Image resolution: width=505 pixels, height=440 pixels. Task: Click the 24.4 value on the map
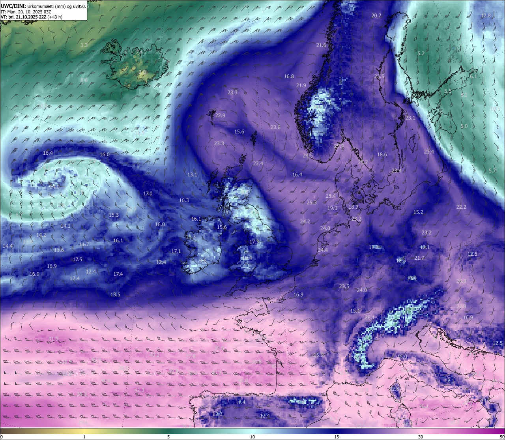[323, 250]
